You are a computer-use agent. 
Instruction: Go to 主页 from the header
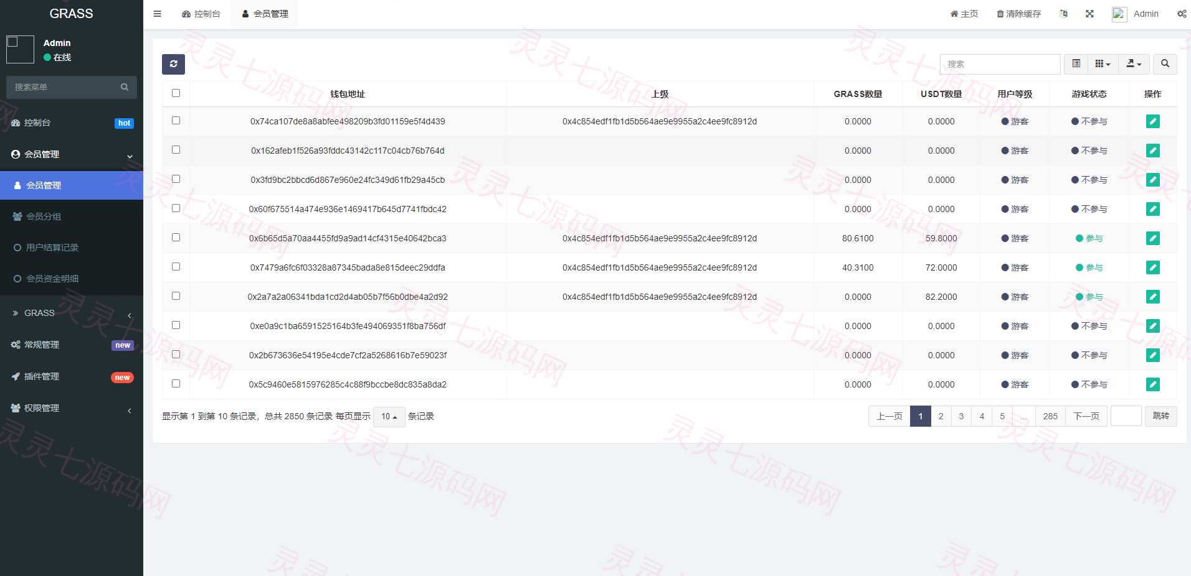964,14
